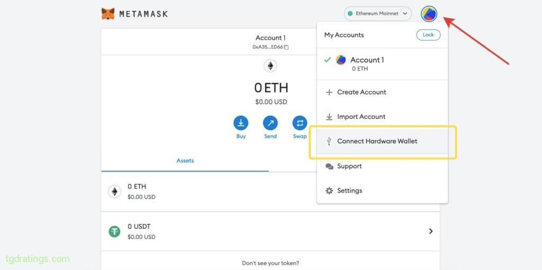Copy the 0xA35...ED66 address icon
Viewport: 542px width, 270px height.
pyautogui.click(x=286, y=47)
